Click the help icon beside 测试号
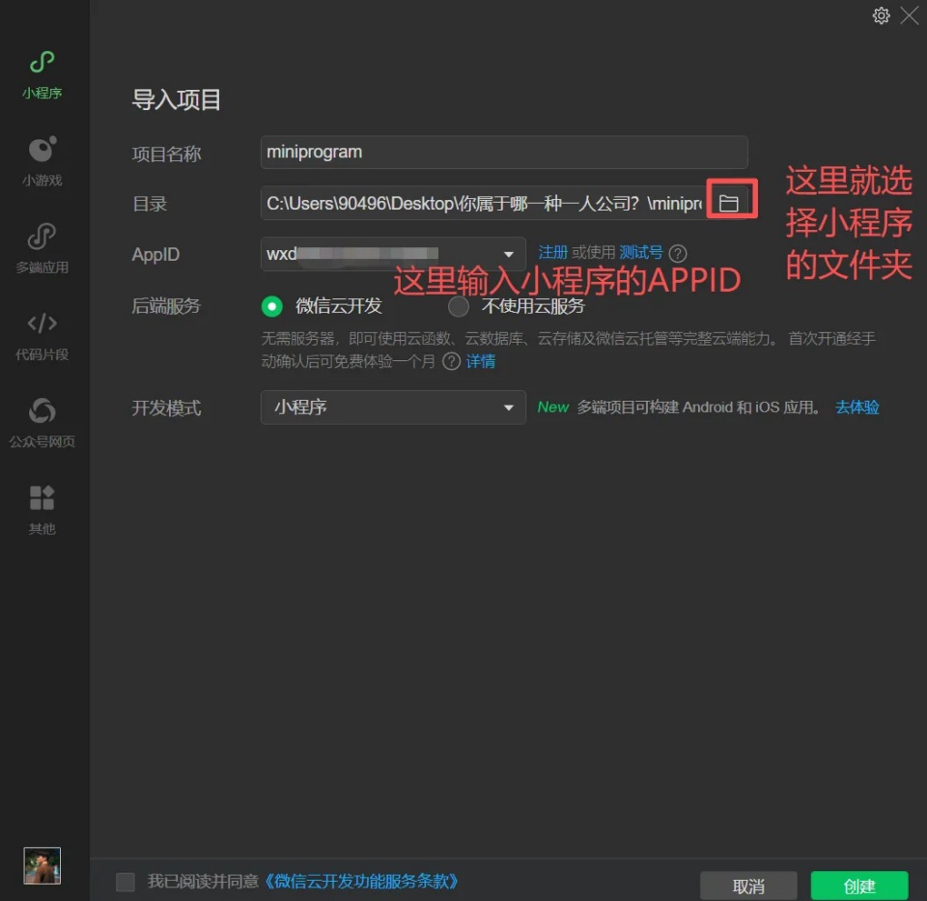 pyautogui.click(x=678, y=254)
